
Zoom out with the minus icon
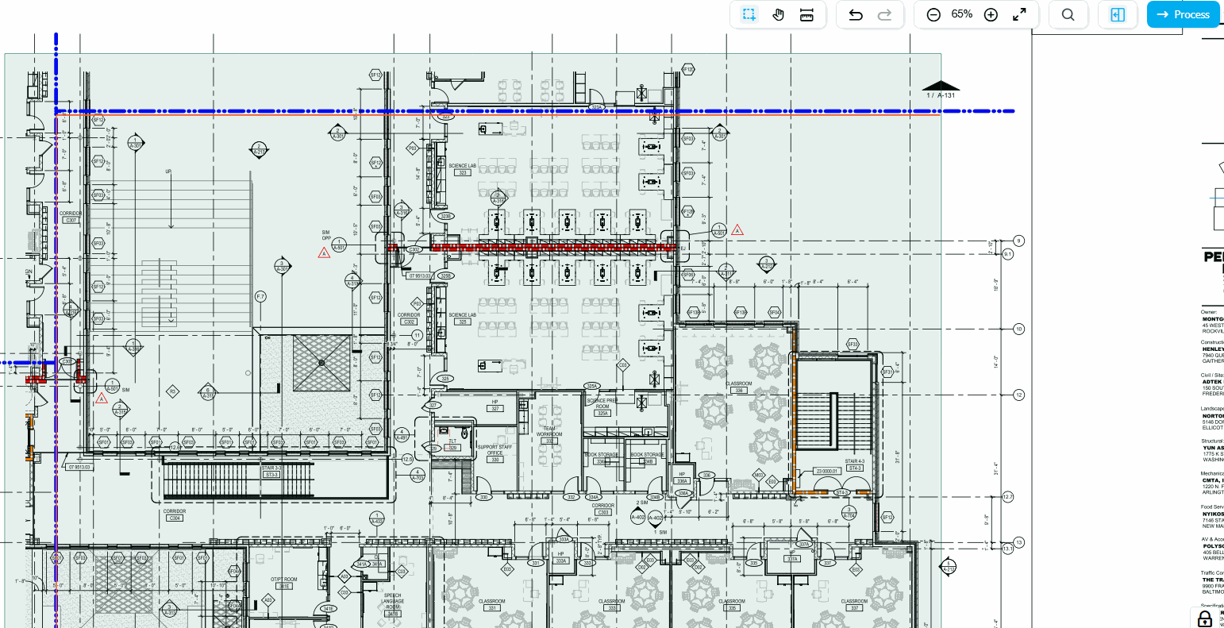(933, 14)
